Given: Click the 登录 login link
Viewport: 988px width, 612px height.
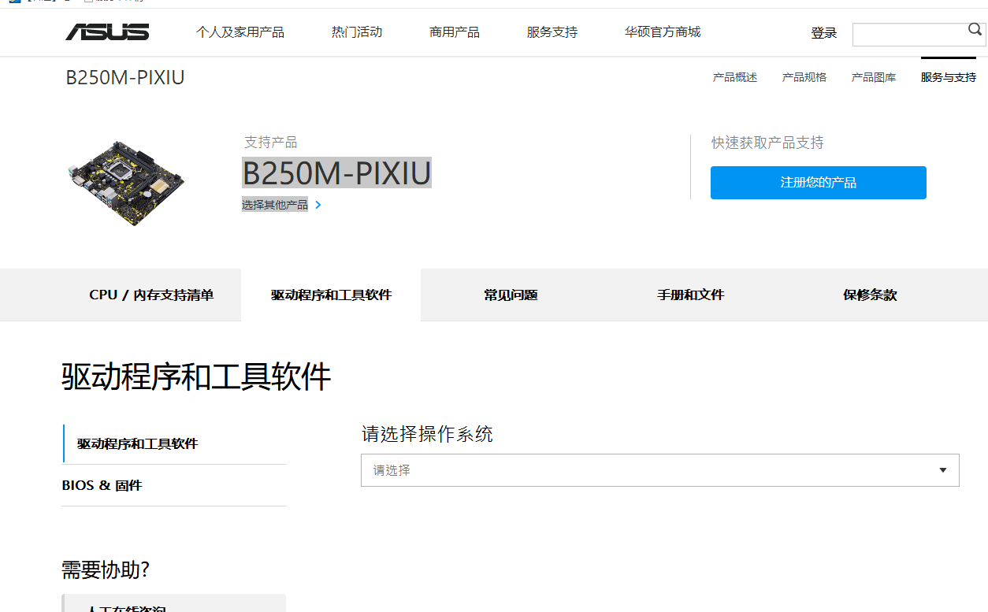Looking at the screenshot, I should tap(824, 33).
